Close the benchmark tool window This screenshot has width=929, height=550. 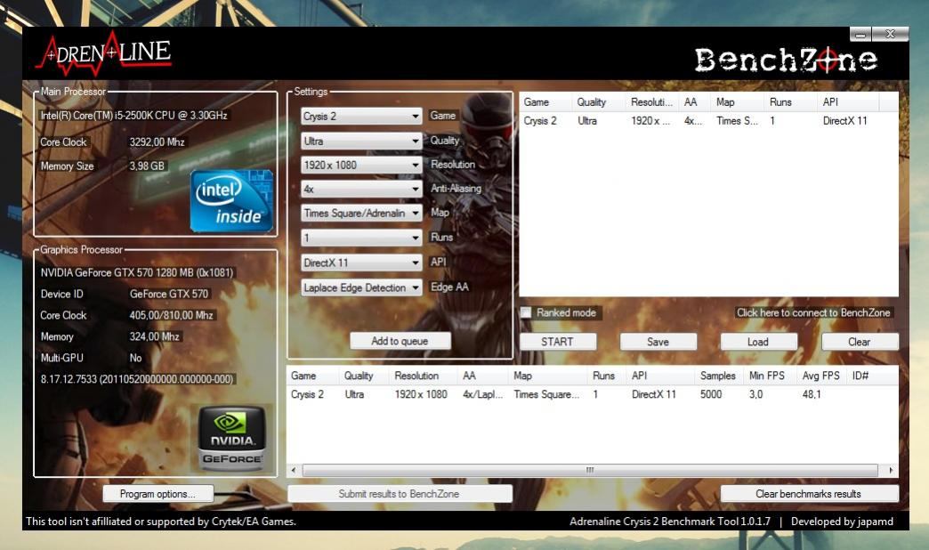[x=890, y=35]
